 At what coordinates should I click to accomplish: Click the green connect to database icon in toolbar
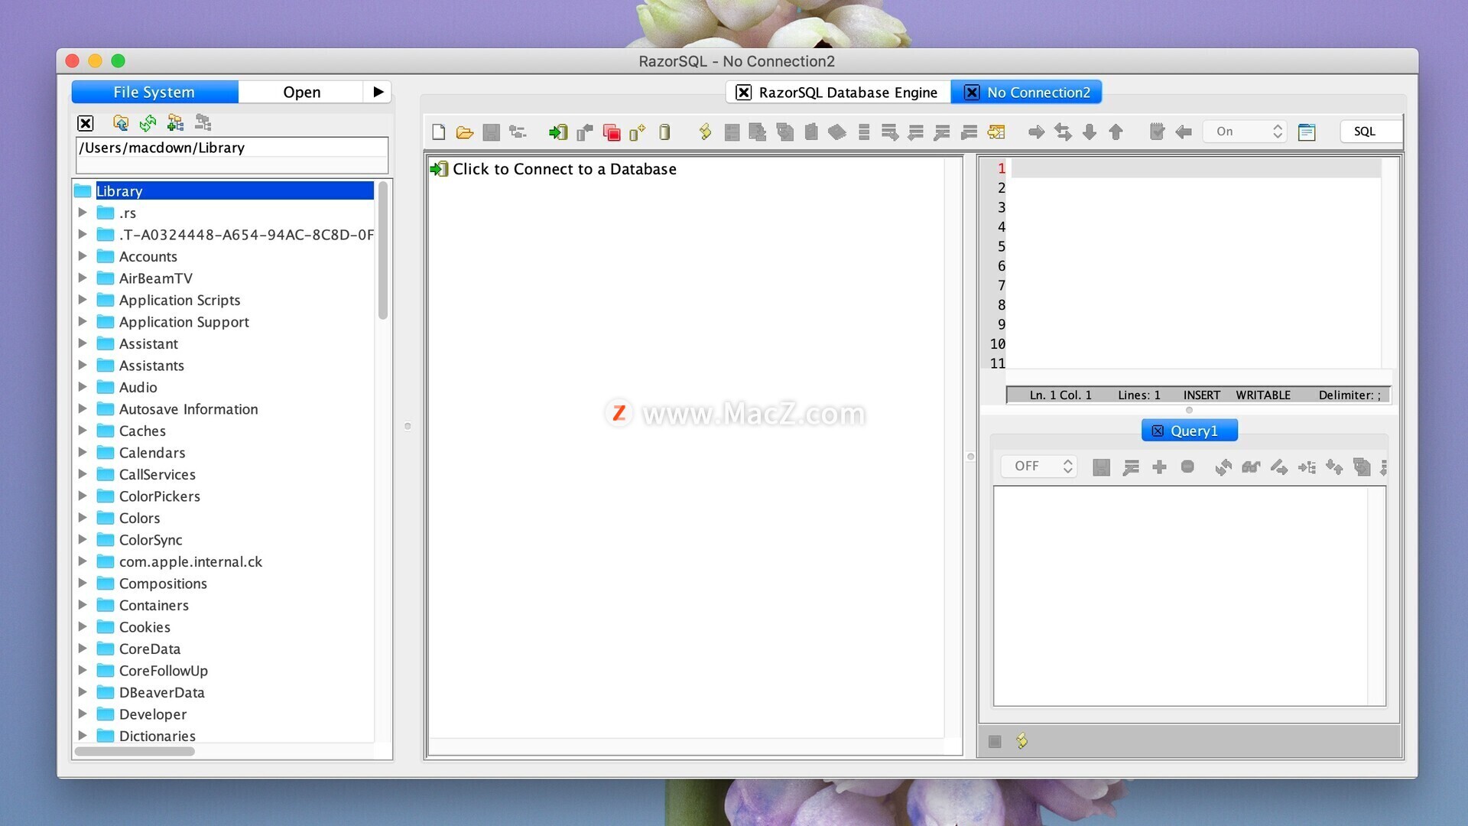557,132
